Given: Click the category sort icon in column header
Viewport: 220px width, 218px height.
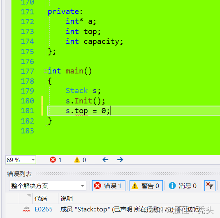Looking at the screenshot, I should tap(29, 195).
